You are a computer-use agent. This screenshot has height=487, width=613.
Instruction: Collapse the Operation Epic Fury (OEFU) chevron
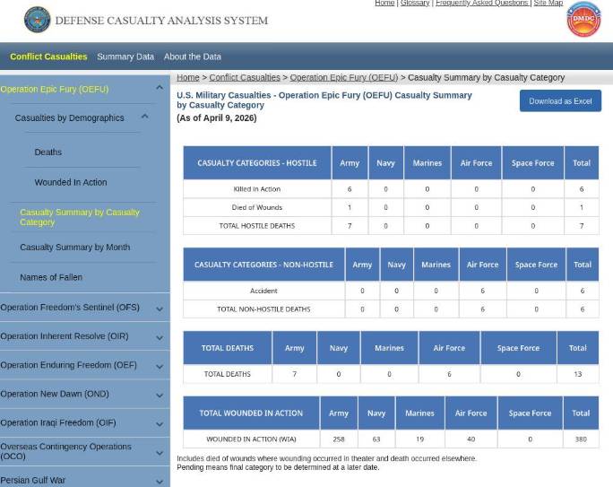coord(160,88)
